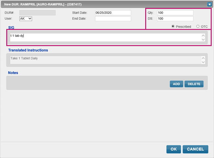Click the DUR# field
214x158 pixels.
37,13
